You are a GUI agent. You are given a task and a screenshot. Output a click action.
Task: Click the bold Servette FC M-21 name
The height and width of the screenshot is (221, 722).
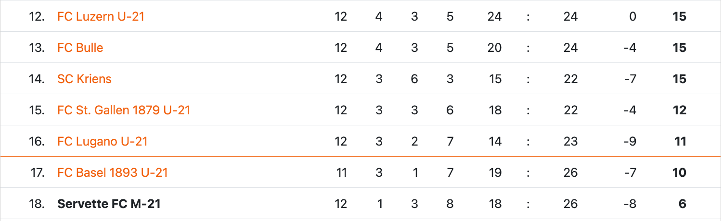click(109, 204)
